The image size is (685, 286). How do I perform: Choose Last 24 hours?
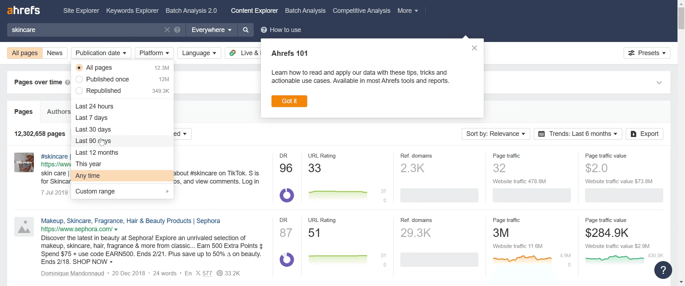[122, 106]
